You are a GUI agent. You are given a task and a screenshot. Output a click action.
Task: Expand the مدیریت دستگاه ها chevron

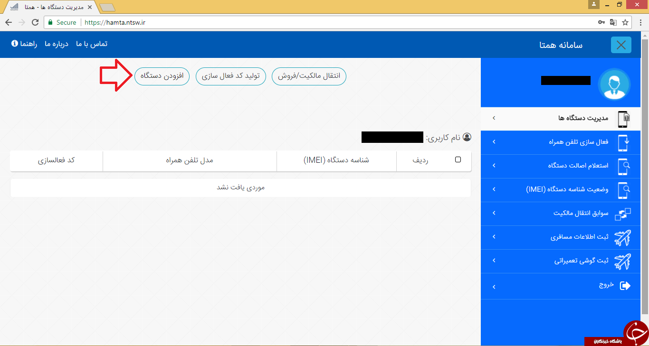pyautogui.click(x=494, y=118)
